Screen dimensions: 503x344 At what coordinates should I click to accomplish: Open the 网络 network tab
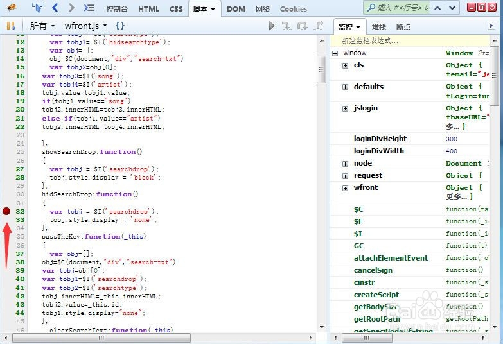pyautogui.click(x=262, y=9)
